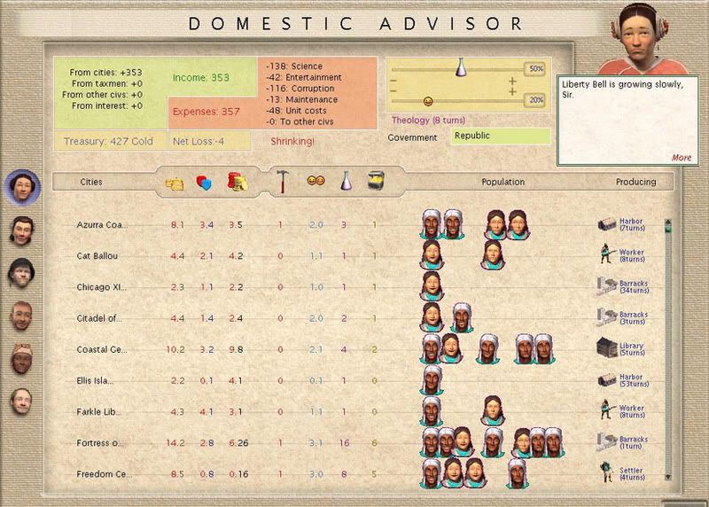The width and height of the screenshot is (709, 507).
Task: Click the lone citizen head of Ellis Isla...
Action: pyautogui.click(x=432, y=380)
